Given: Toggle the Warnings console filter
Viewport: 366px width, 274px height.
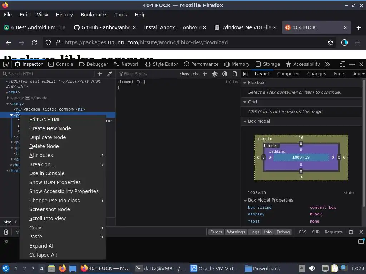Looking at the screenshot, I should pos(236,232).
